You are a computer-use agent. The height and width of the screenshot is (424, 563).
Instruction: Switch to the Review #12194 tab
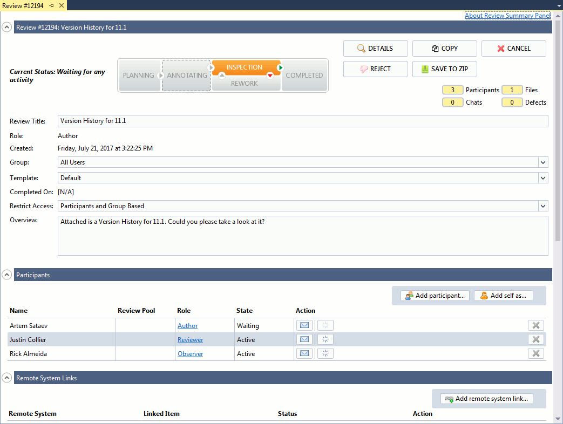tap(24, 5)
